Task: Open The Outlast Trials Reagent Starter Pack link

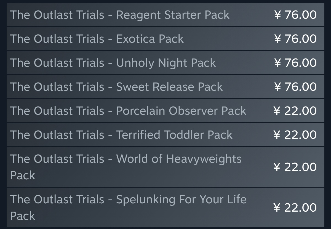Action: click(120, 15)
